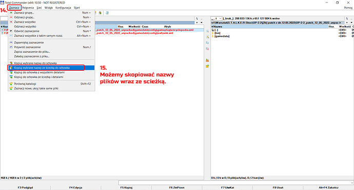Click the edit (pencil) icon in the middle toolbar

pyautogui.click(x=207, y=37)
